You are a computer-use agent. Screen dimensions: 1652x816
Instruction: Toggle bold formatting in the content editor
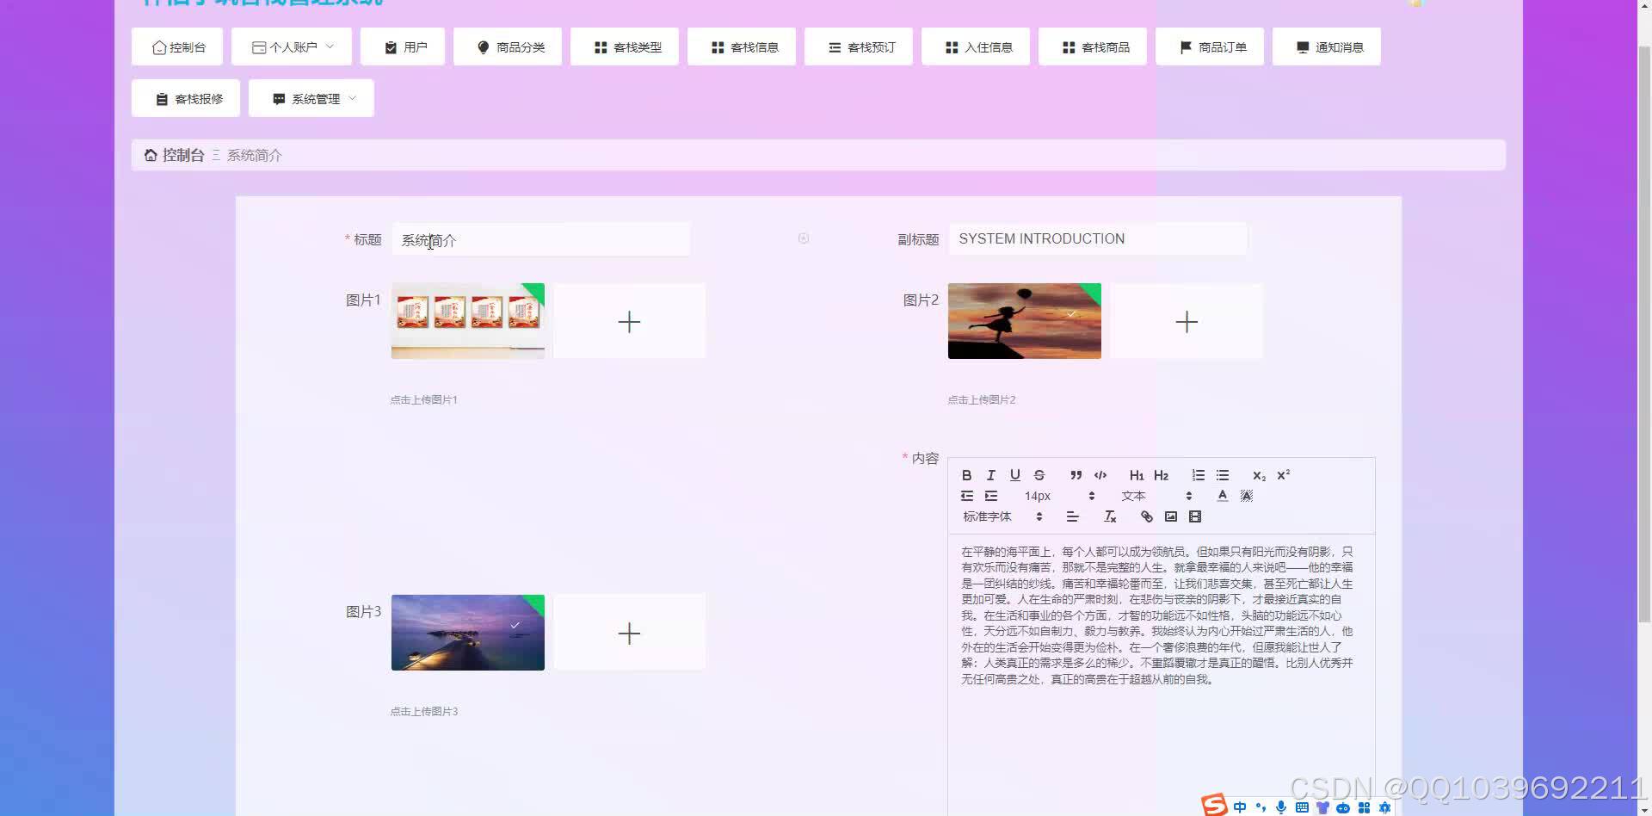pyautogui.click(x=966, y=474)
